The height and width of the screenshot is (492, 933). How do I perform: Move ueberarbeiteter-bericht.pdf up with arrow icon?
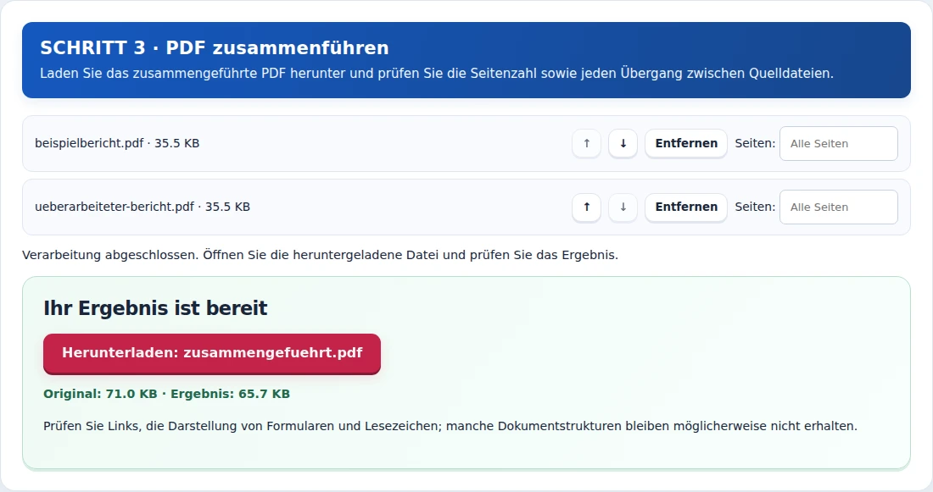587,207
